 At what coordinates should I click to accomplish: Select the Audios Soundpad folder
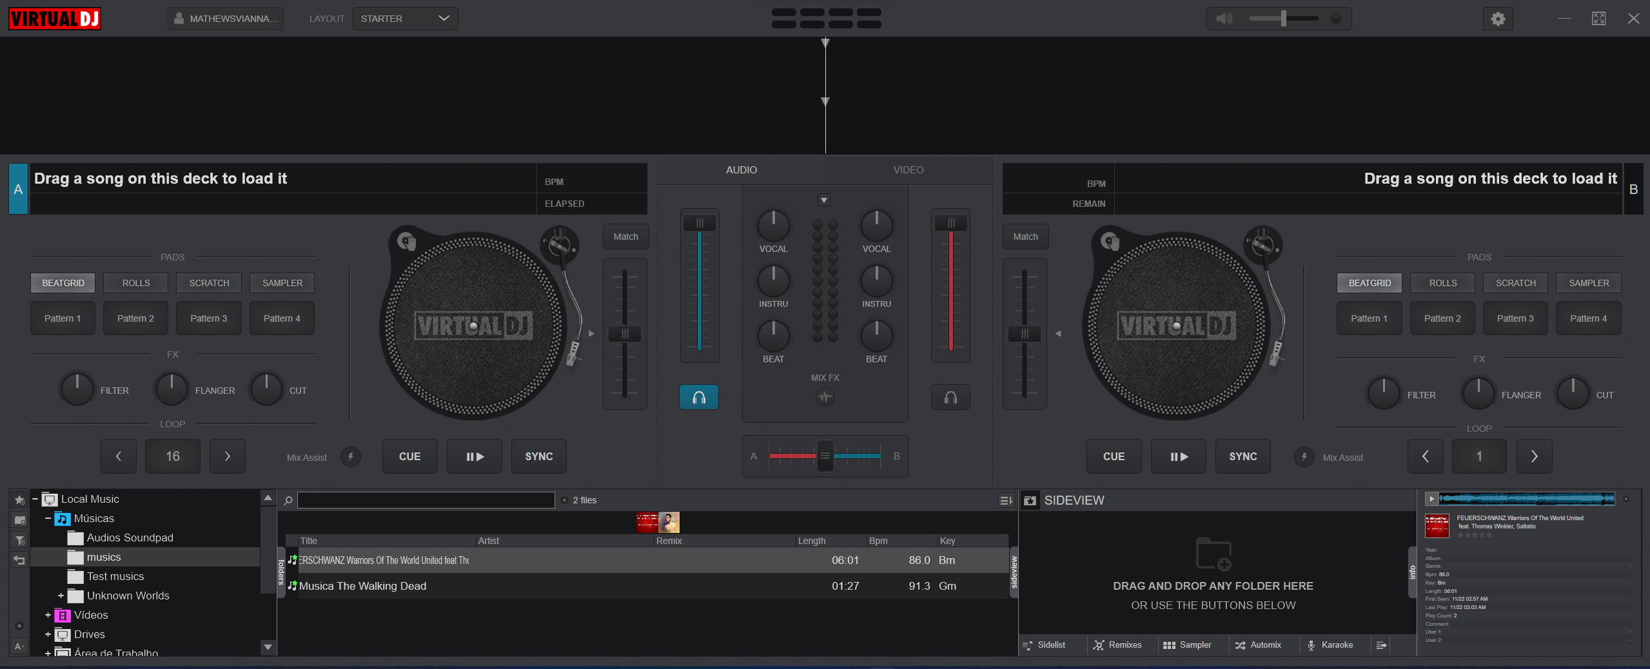click(130, 538)
